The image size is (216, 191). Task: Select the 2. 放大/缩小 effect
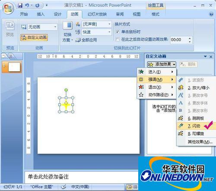click(196, 88)
